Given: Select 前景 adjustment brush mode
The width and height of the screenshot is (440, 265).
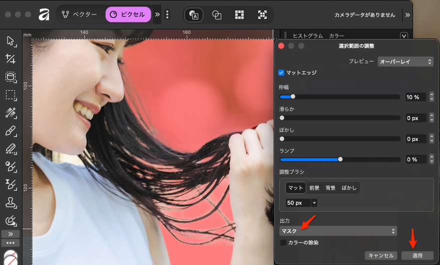Looking at the screenshot, I should (x=314, y=188).
